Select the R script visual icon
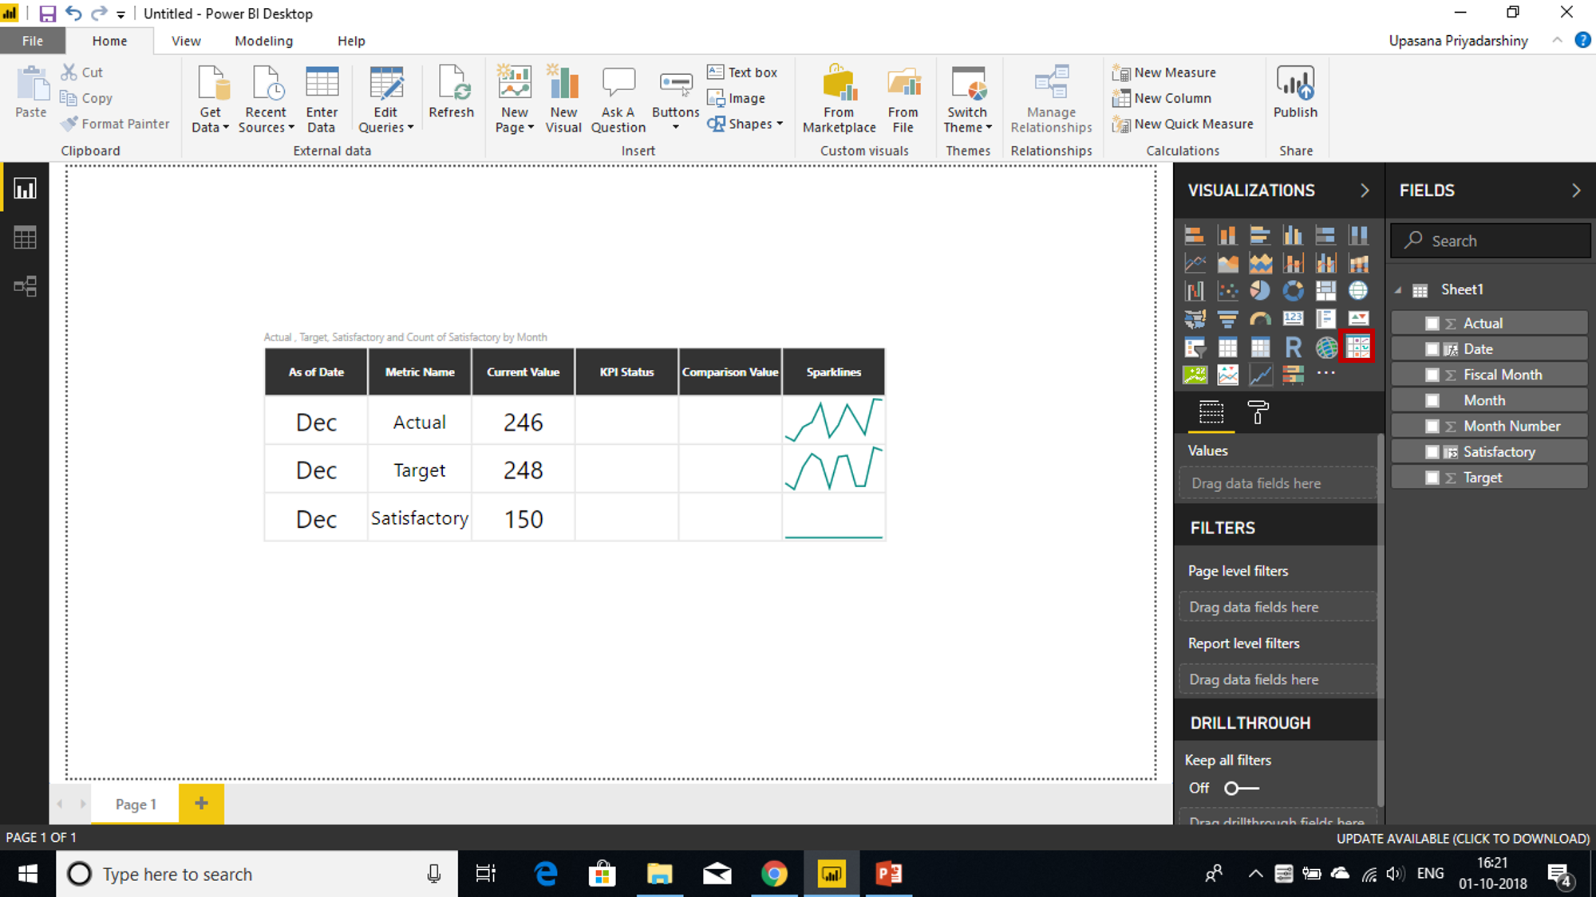 (x=1293, y=347)
